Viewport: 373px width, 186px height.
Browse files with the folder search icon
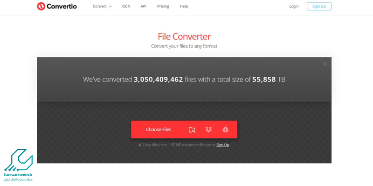pyautogui.click(x=192, y=130)
